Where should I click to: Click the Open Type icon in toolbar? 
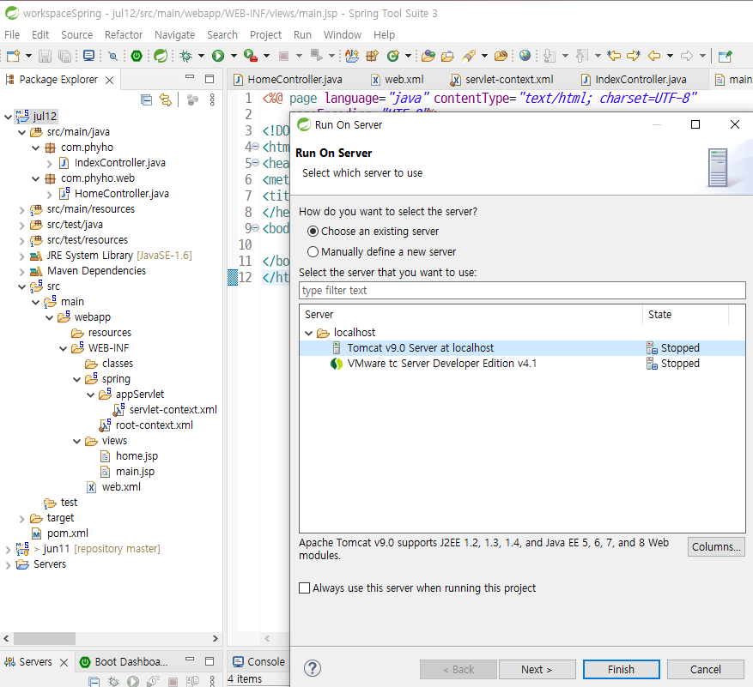[x=428, y=56]
